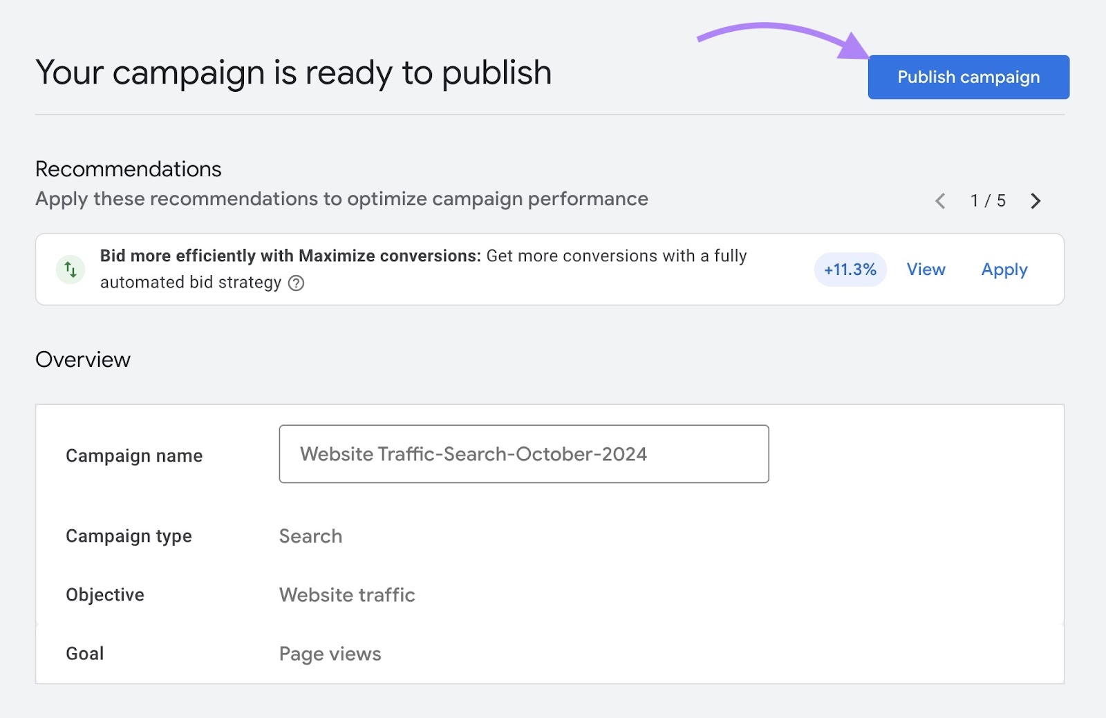The height and width of the screenshot is (718, 1106).
Task: Click the green bid strategy arrows icon
Action: pyautogui.click(x=70, y=269)
